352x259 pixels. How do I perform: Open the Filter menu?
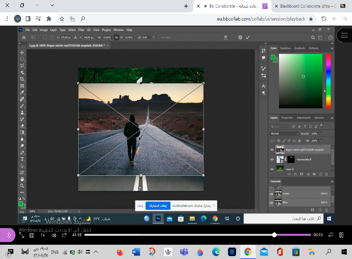[81, 30]
